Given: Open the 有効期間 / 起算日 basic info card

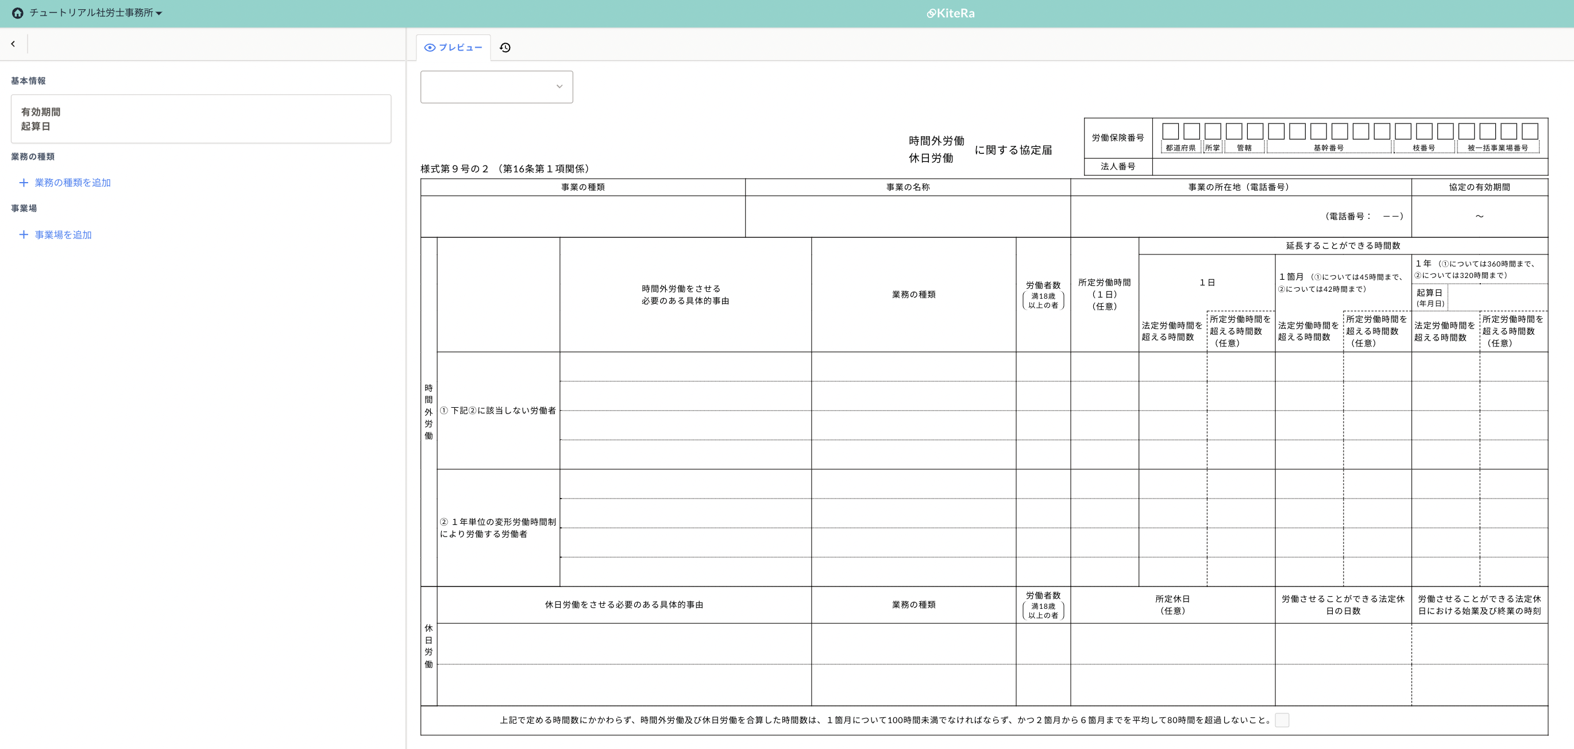Looking at the screenshot, I should tap(200, 119).
